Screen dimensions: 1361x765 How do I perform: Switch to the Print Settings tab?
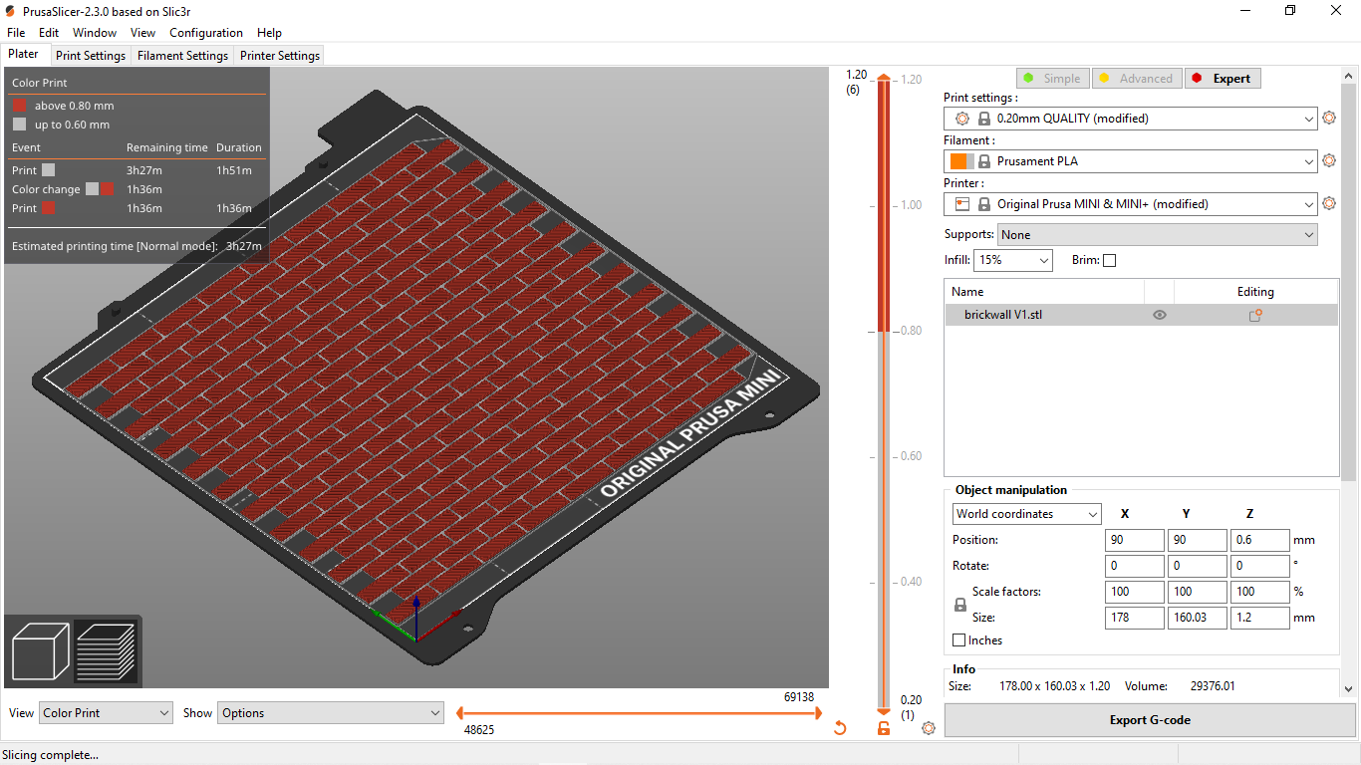(91, 56)
